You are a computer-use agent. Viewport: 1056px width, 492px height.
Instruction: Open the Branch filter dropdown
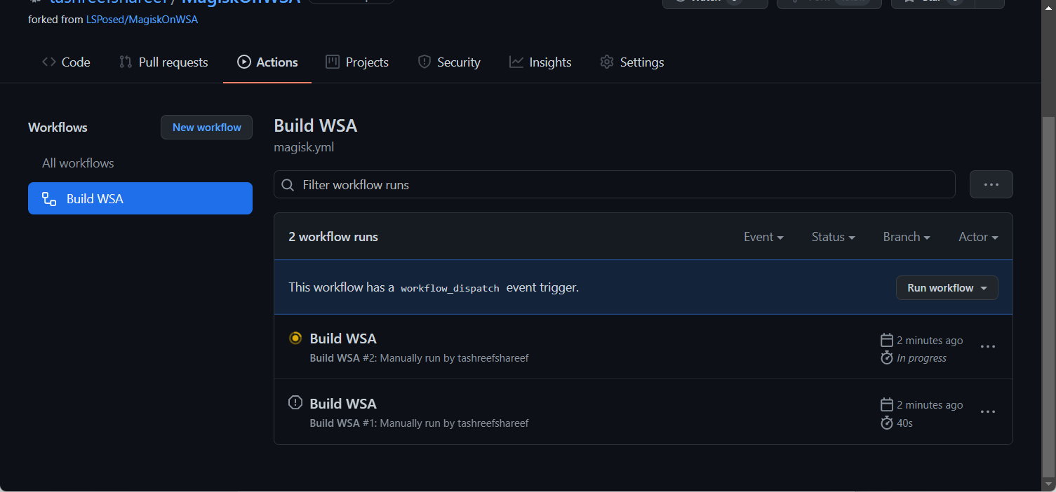coord(906,237)
